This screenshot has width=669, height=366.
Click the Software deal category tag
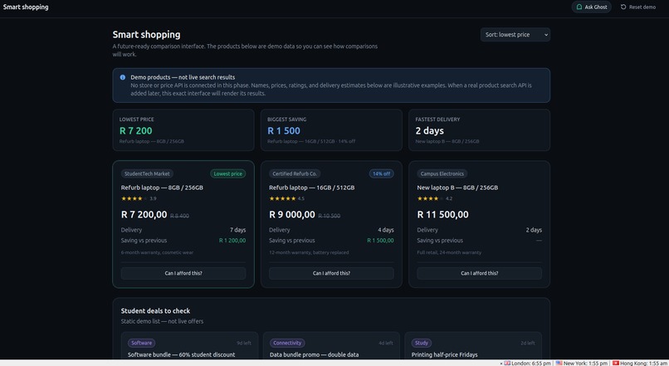141,343
